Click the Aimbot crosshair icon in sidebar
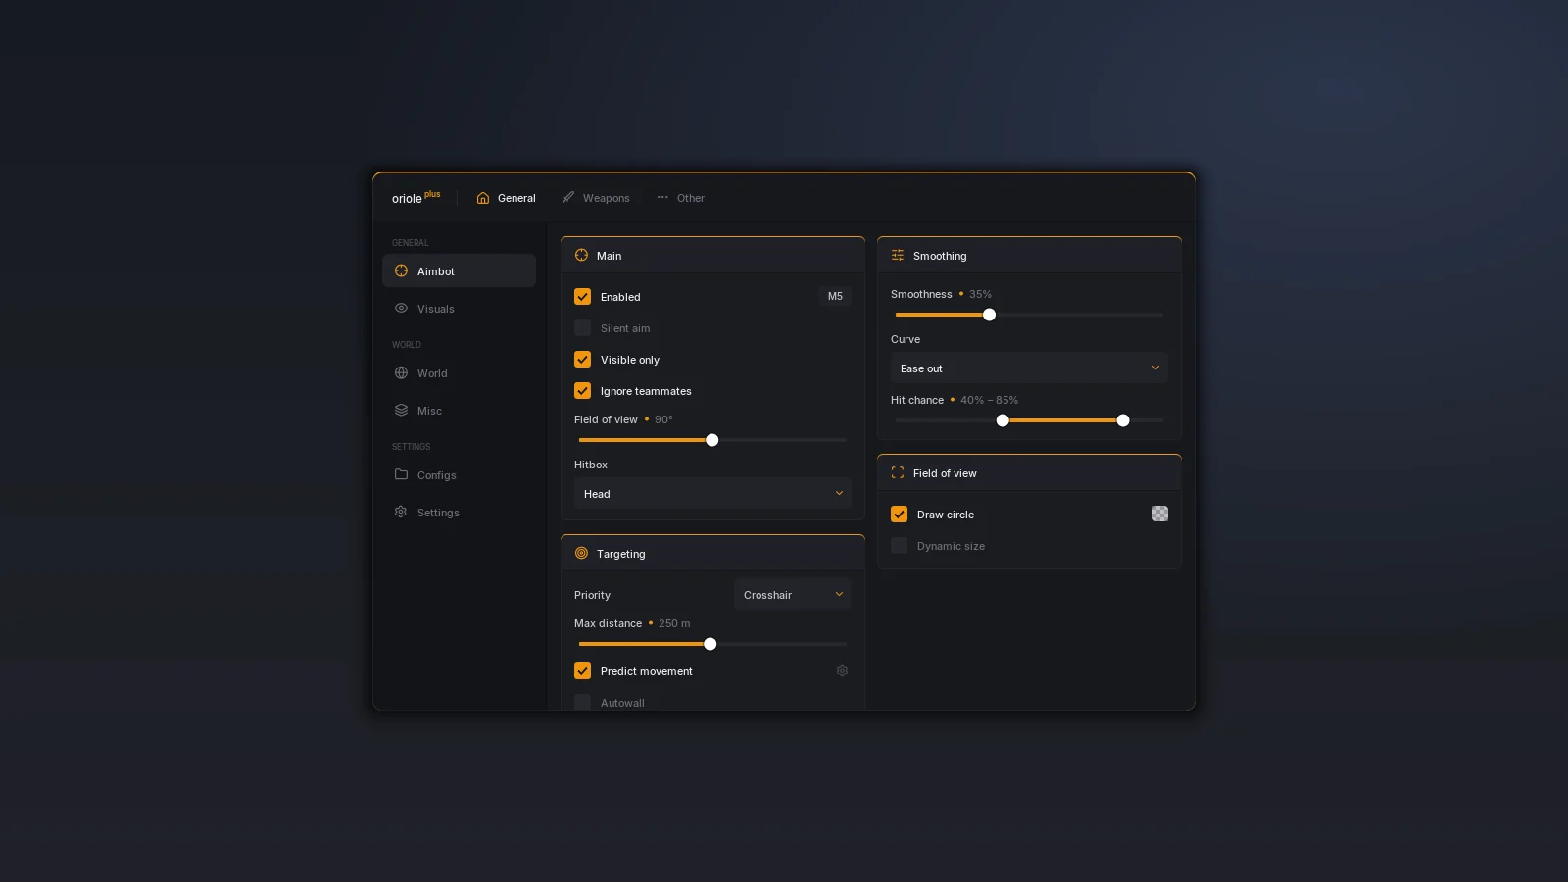The width and height of the screenshot is (1568, 882). (401, 270)
